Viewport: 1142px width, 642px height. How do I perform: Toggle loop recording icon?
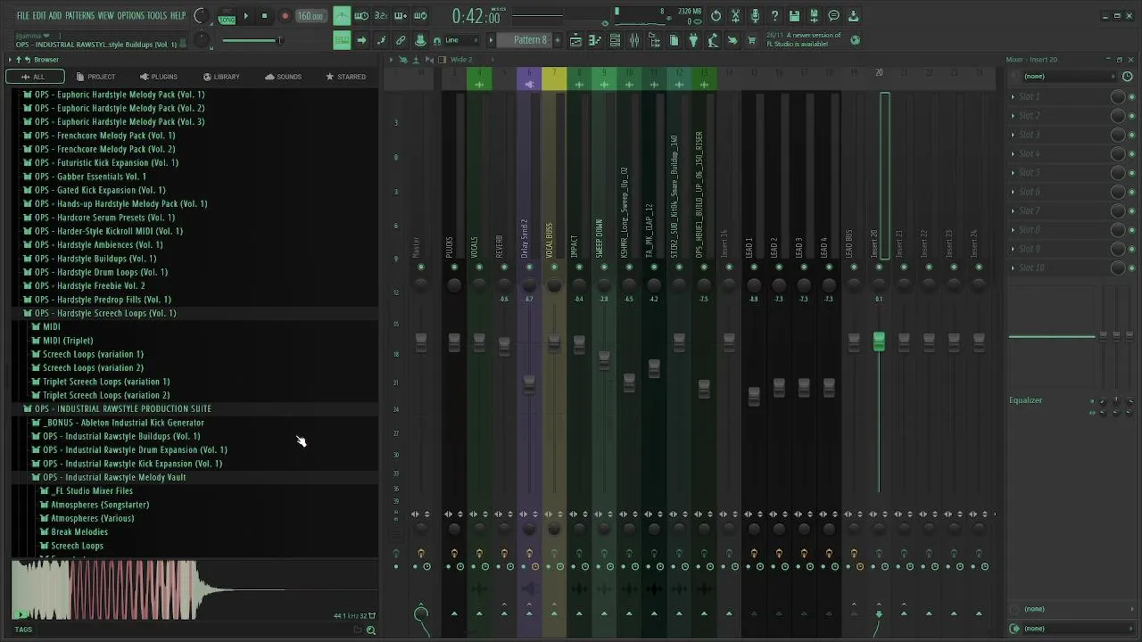pyautogui.click(x=420, y=15)
